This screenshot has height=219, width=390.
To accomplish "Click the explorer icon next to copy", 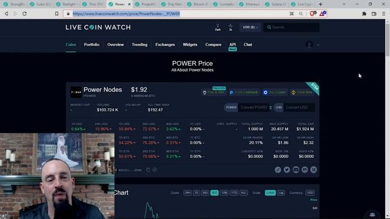I will tap(155, 170).
